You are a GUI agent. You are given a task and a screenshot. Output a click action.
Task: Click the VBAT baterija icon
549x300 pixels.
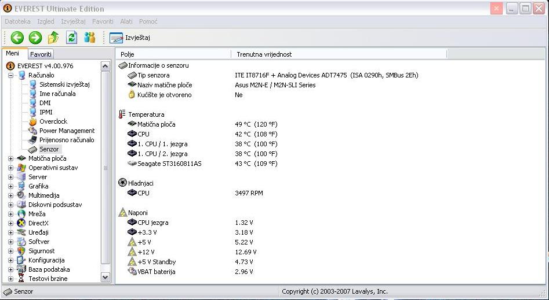pyautogui.click(x=132, y=271)
